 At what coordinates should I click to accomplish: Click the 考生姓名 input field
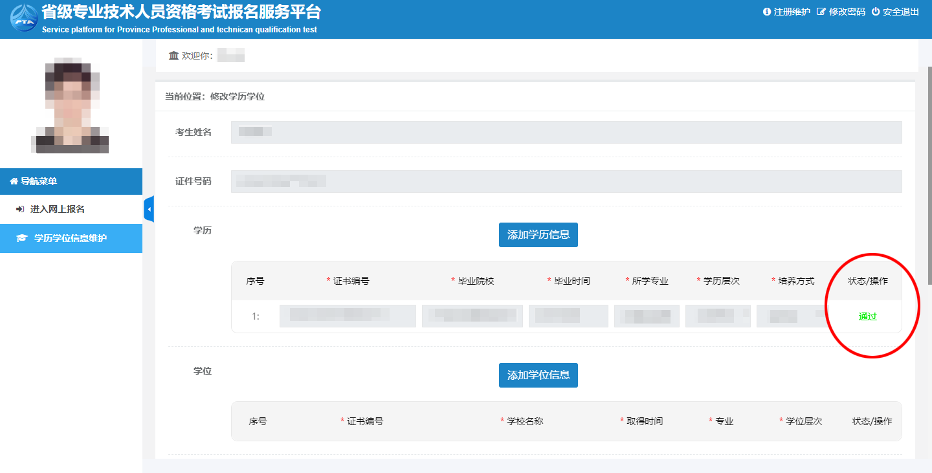566,132
